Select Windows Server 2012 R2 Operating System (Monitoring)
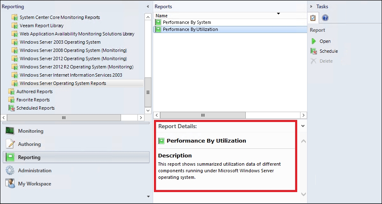Image resolution: width=382 pixels, height=204 pixels. (x=77, y=67)
